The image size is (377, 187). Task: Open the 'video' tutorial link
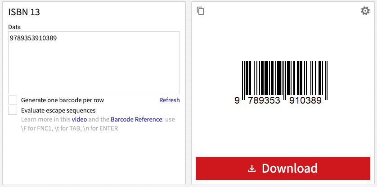pyautogui.click(x=79, y=119)
